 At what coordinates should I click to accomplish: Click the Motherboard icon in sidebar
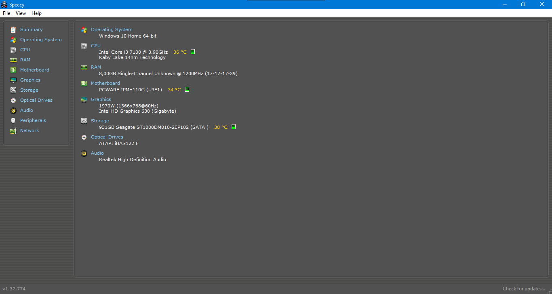13,70
